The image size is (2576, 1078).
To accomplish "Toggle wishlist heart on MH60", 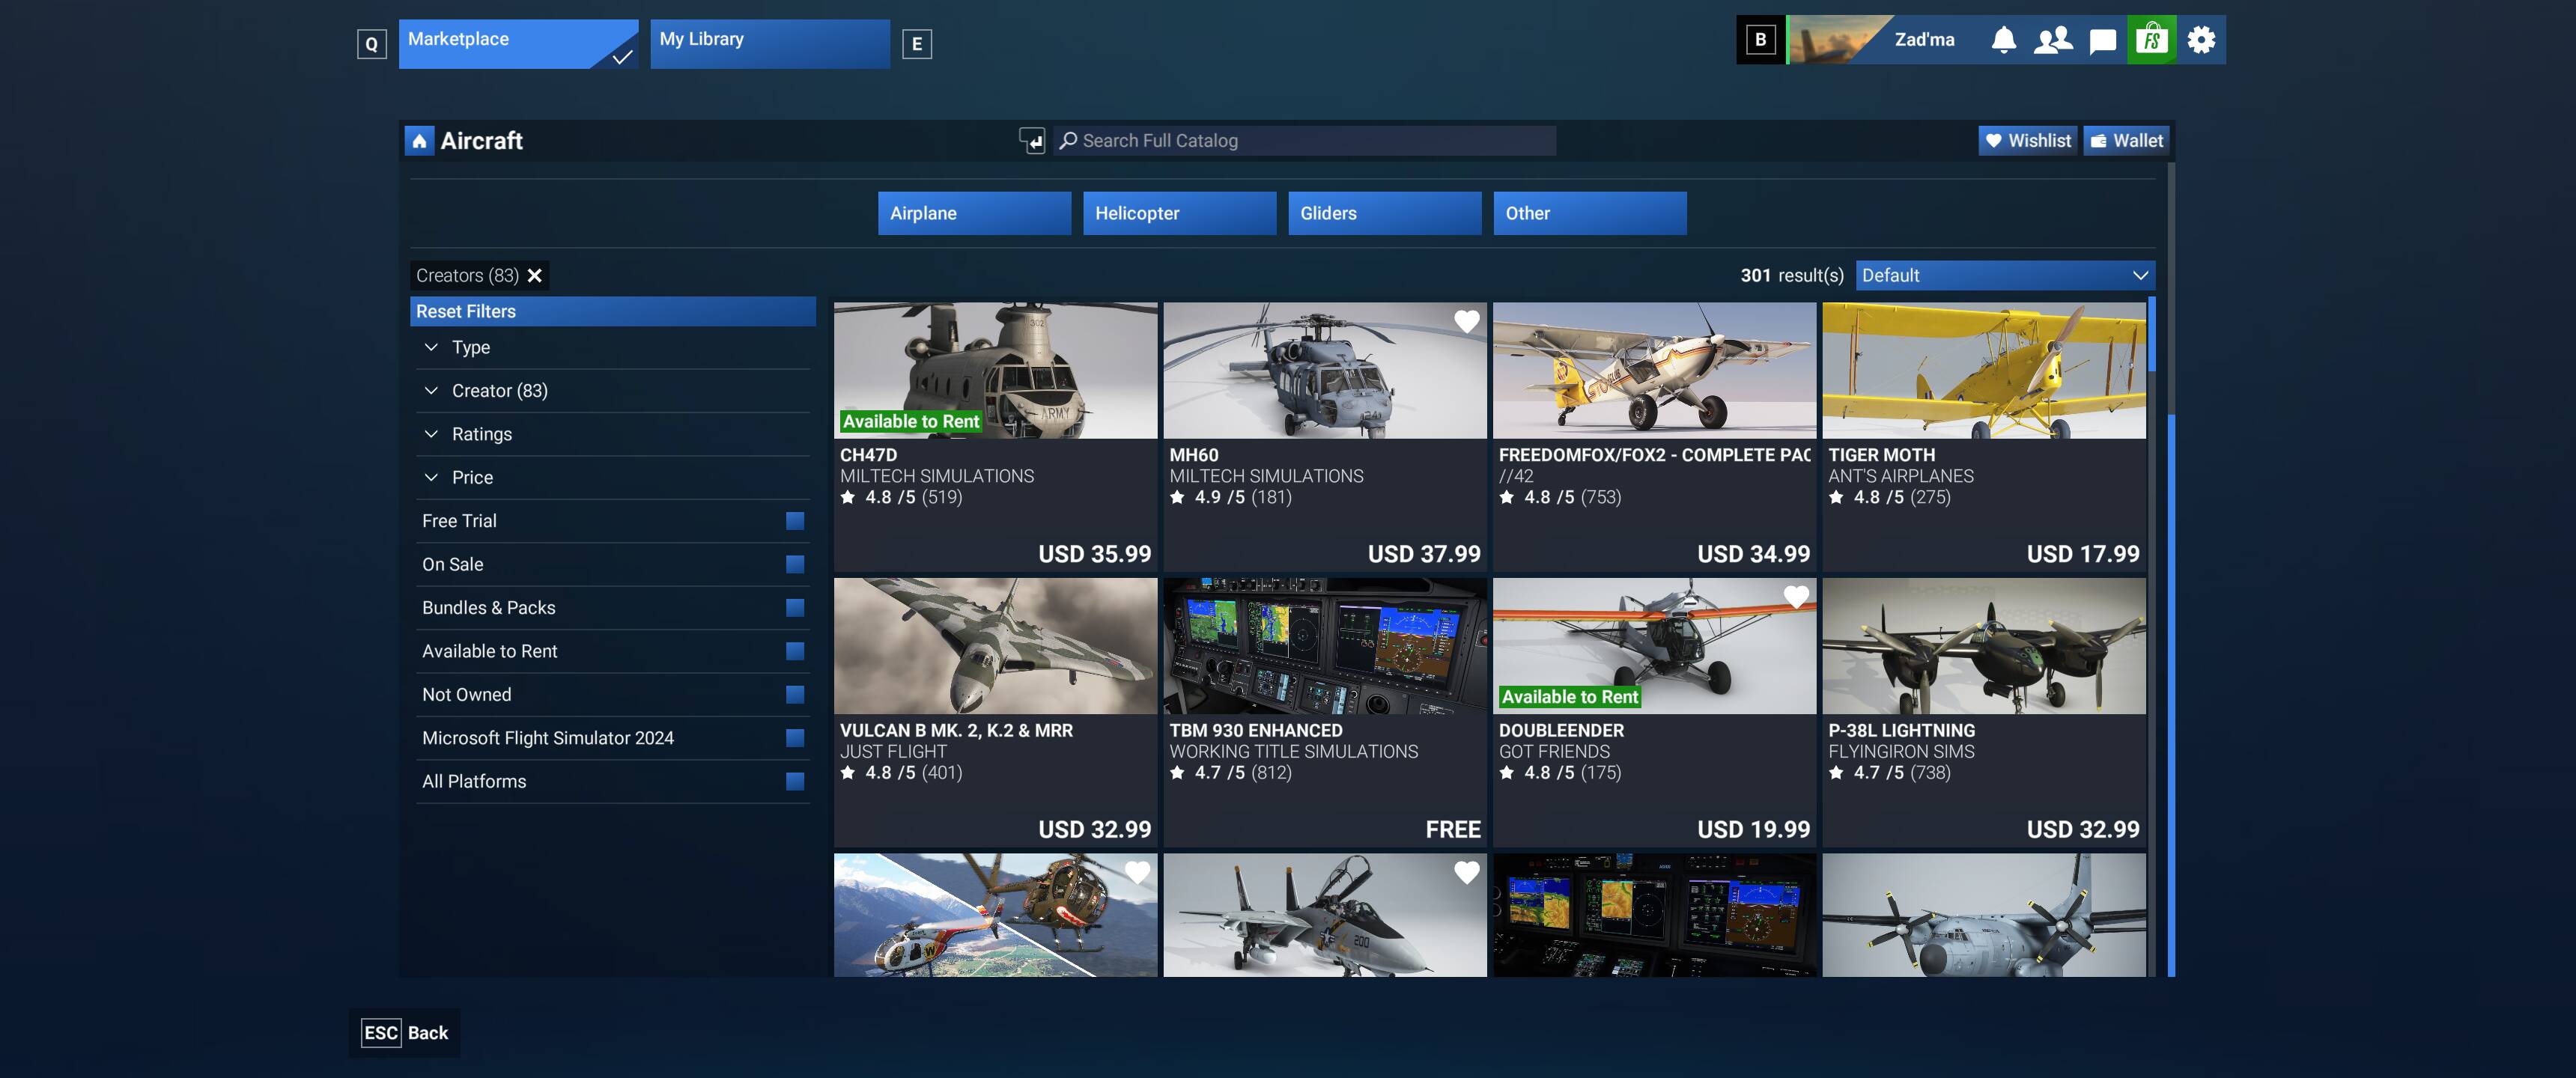I will (1466, 322).
